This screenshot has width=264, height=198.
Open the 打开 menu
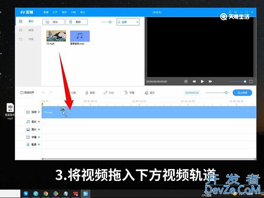tap(55, 12)
